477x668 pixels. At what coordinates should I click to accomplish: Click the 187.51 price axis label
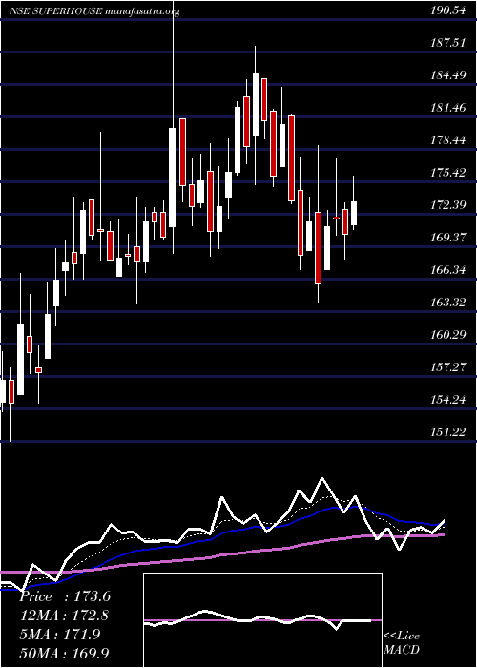(447, 44)
